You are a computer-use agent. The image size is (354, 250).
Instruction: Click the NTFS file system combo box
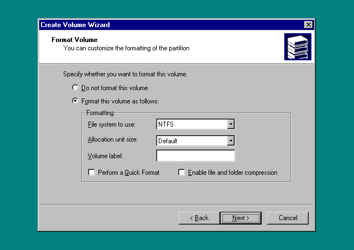click(x=191, y=124)
